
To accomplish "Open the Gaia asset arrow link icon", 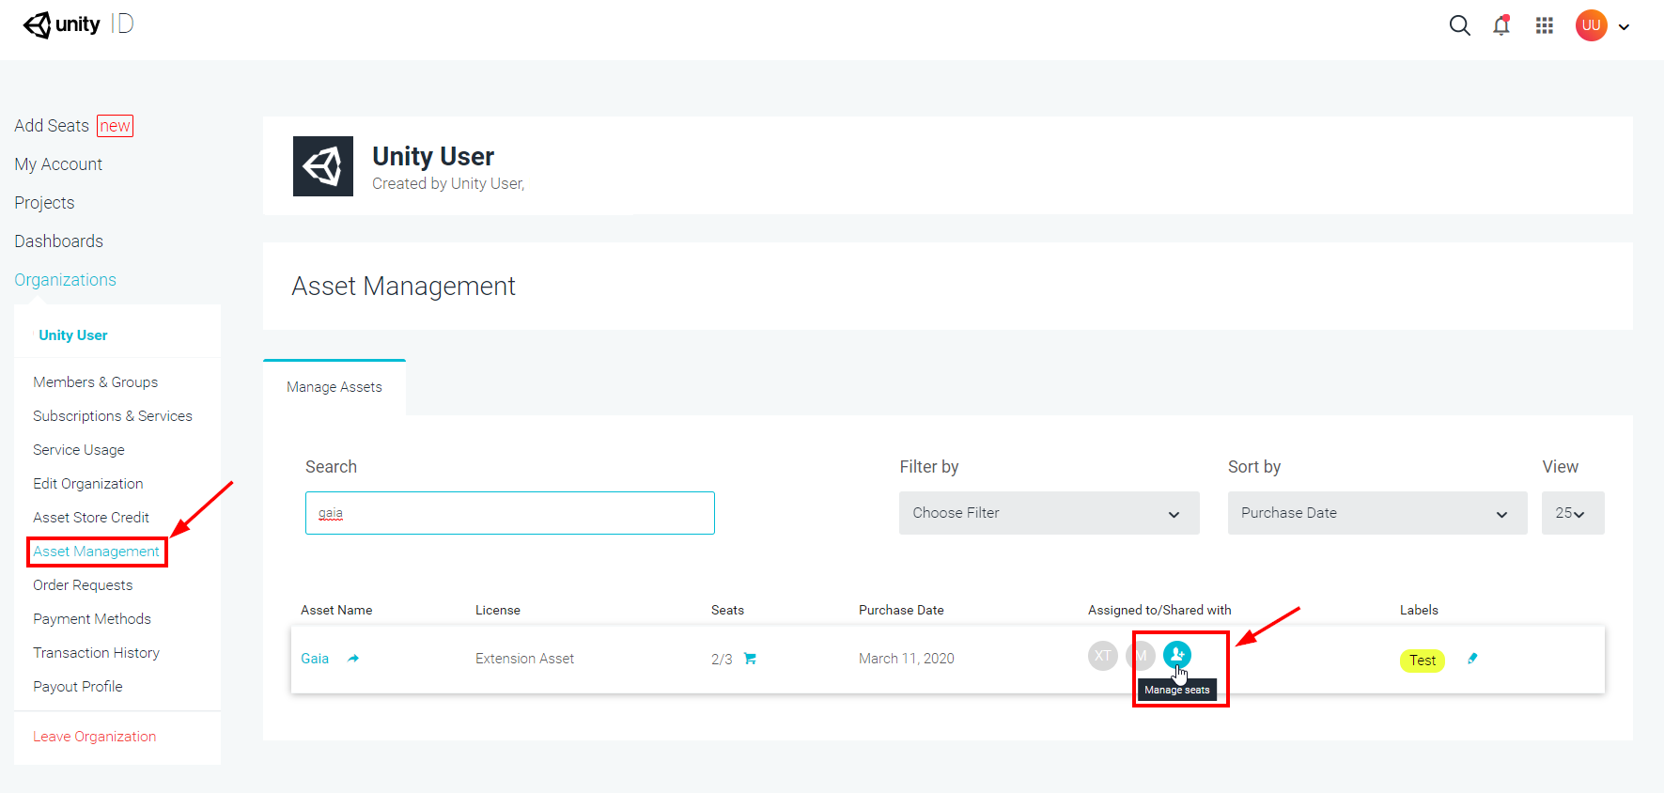I will [353, 659].
